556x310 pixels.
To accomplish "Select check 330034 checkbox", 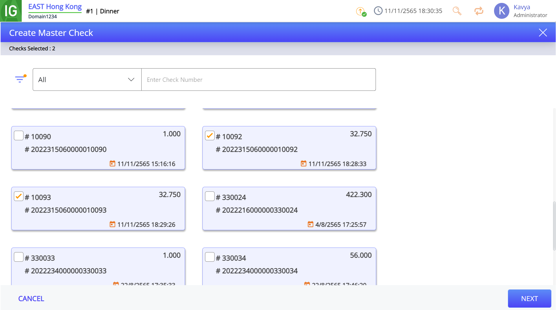I will tap(210, 257).
